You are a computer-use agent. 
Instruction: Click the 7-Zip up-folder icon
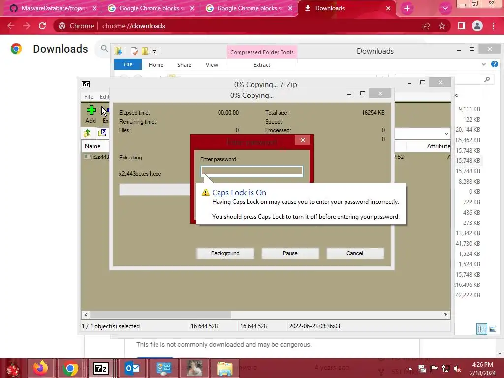coord(87,133)
